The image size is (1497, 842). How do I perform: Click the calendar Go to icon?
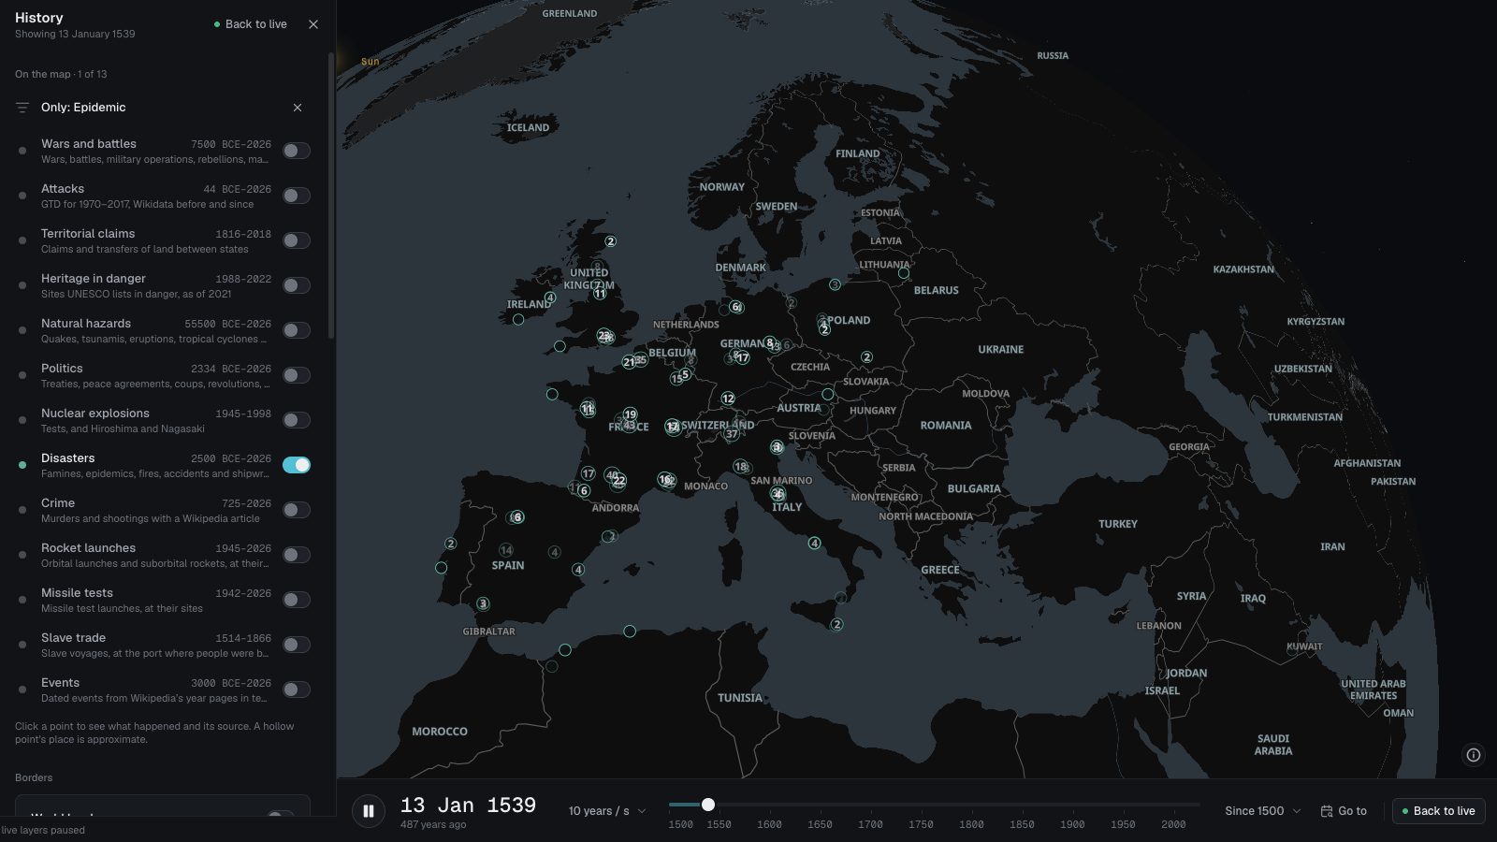[x=1326, y=811]
